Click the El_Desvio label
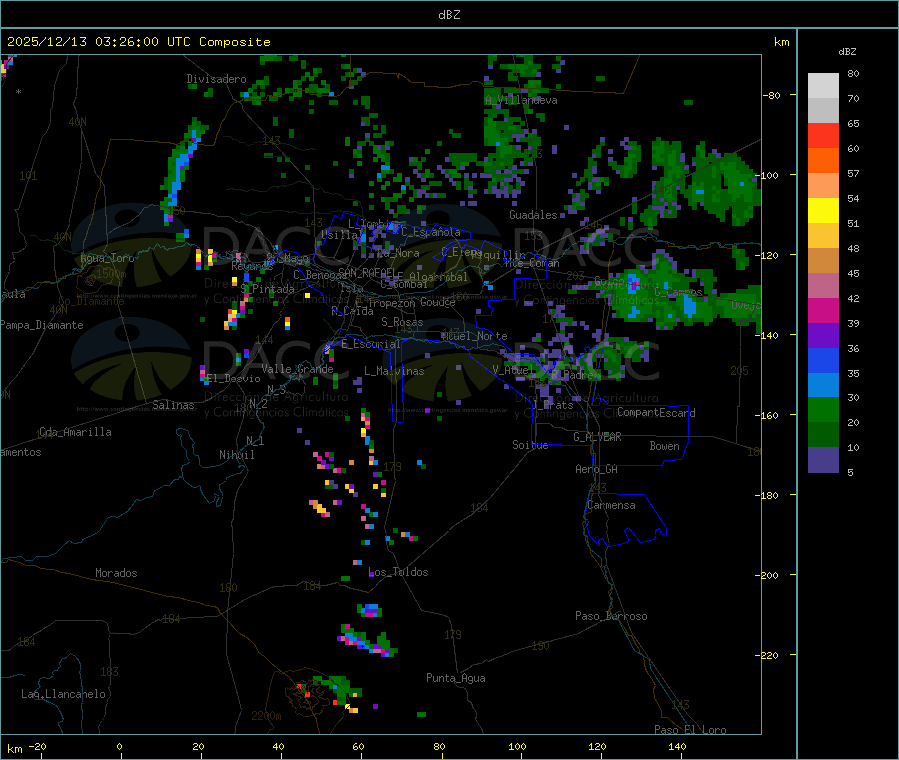 [x=234, y=379]
